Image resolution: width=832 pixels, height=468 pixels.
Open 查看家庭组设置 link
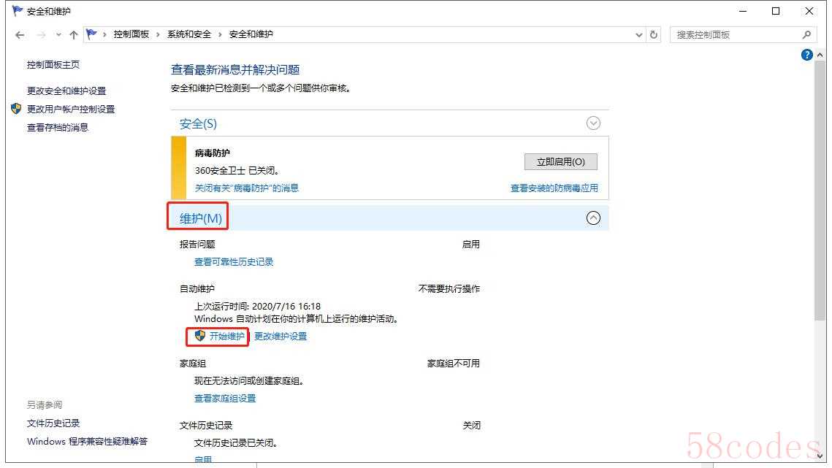click(225, 399)
